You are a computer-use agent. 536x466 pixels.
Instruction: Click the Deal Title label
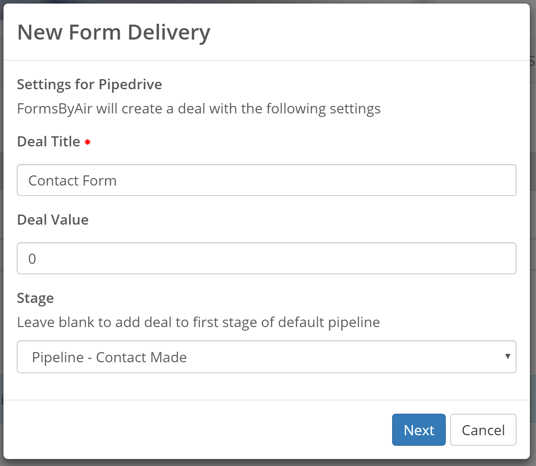pyautogui.click(x=48, y=142)
